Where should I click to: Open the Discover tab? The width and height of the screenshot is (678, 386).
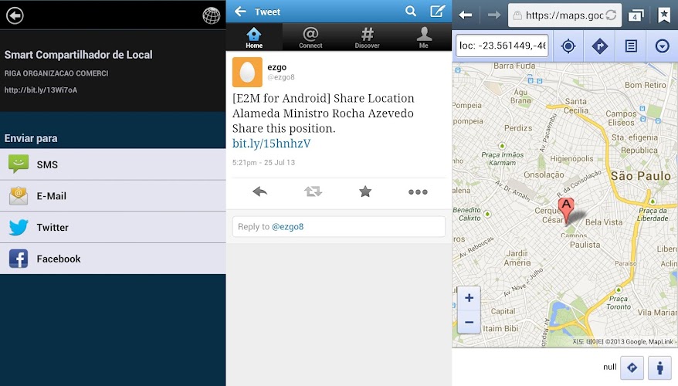(x=367, y=37)
